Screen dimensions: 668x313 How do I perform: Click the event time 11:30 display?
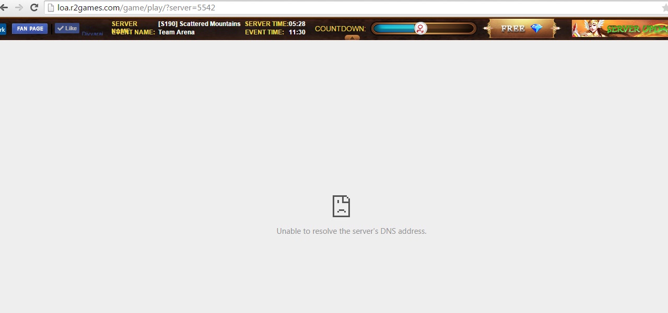[x=297, y=32]
